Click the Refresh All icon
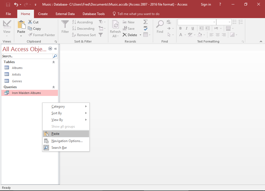Image resolution: width=265 pixels, height=191 pixels. (116, 25)
